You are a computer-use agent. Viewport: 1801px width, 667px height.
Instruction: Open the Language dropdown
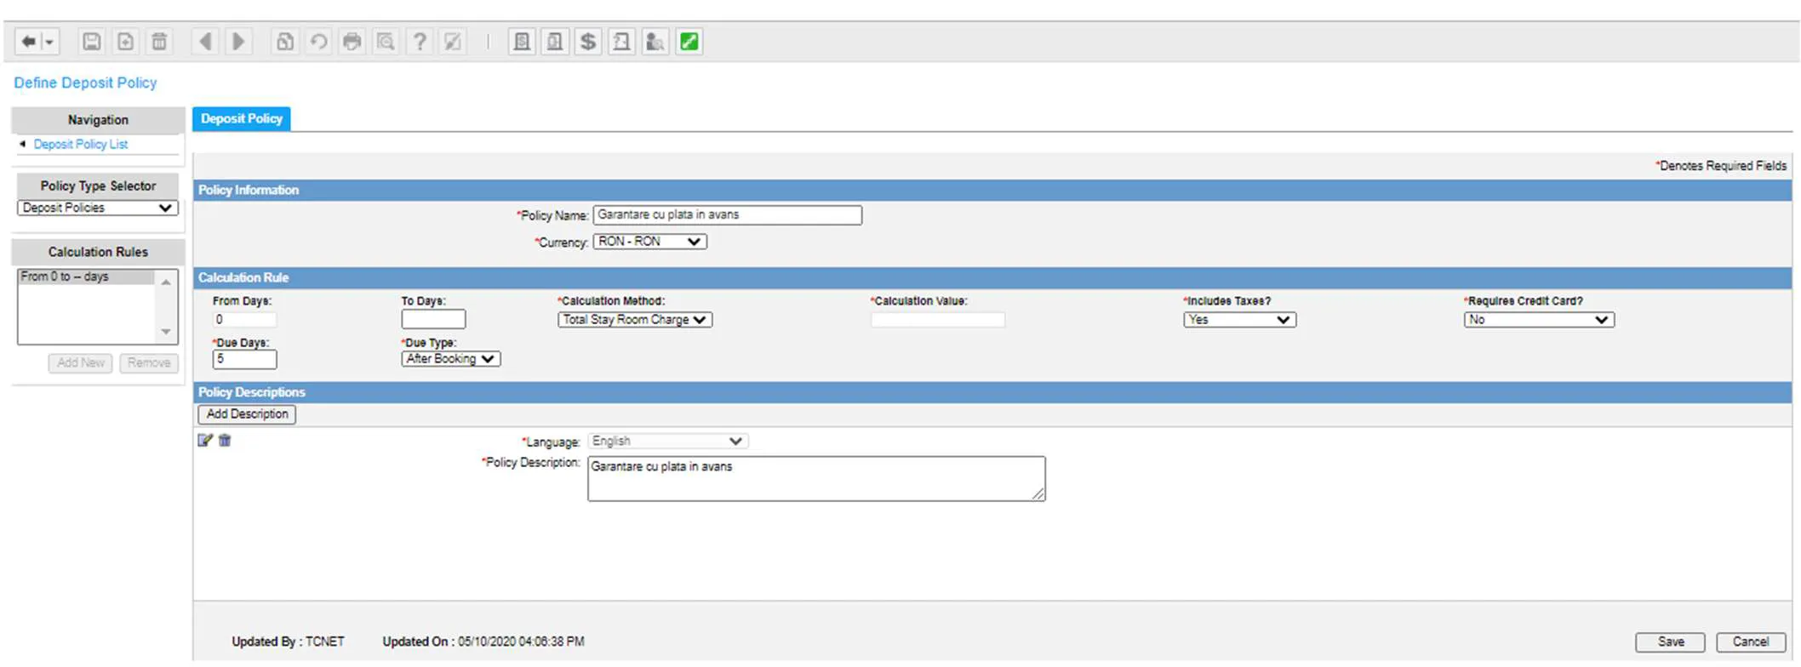point(667,441)
